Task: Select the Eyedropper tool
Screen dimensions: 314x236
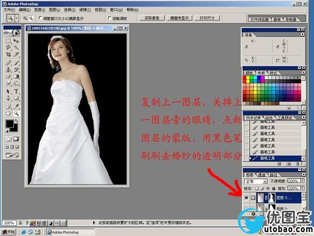Action: [x=16, y=107]
